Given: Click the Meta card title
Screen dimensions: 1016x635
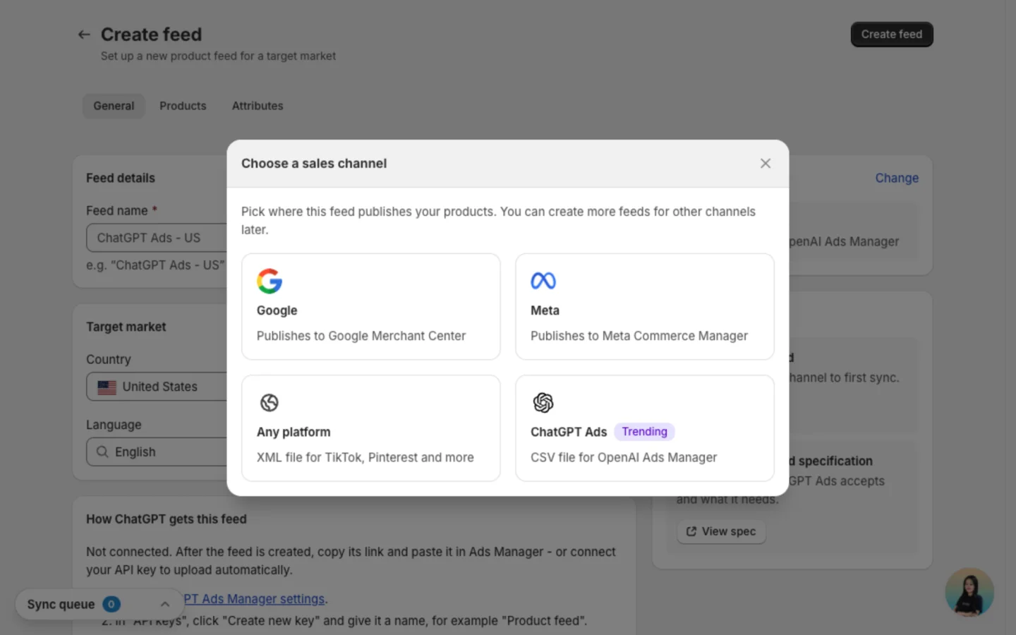Looking at the screenshot, I should [x=545, y=310].
